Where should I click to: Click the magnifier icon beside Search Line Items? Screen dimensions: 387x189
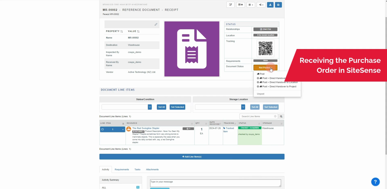[x=281, y=116]
